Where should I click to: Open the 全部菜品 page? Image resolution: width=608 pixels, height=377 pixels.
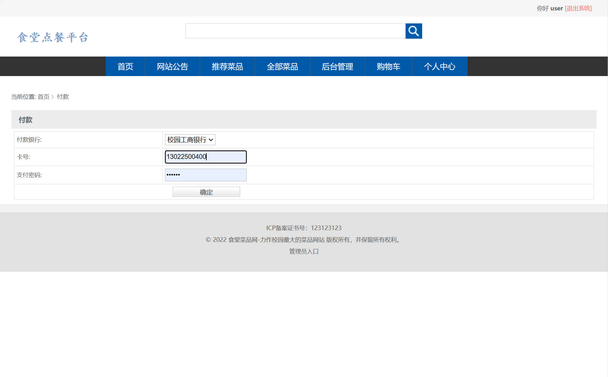click(x=283, y=66)
